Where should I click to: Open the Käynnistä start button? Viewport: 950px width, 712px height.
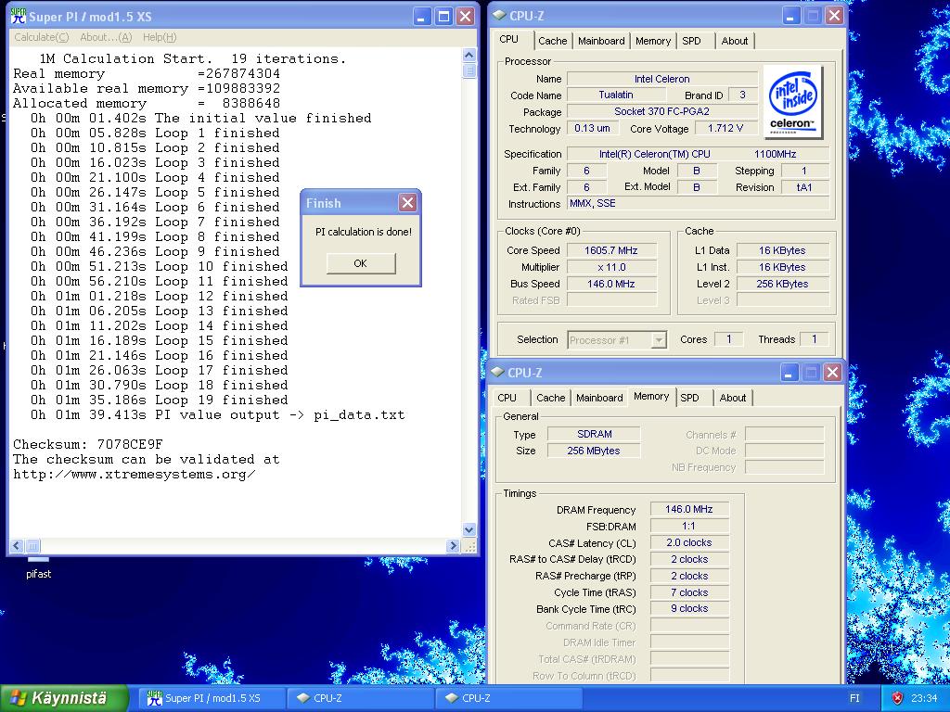point(64,698)
